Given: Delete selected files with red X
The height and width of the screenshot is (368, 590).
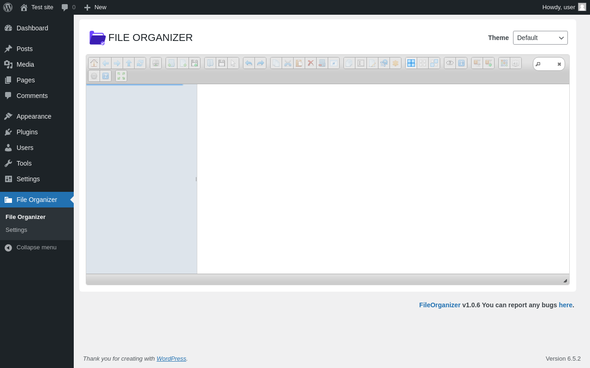Looking at the screenshot, I should tap(311, 63).
